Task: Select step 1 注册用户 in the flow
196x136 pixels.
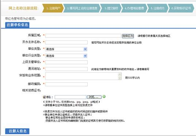Action: click(x=53, y=8)
